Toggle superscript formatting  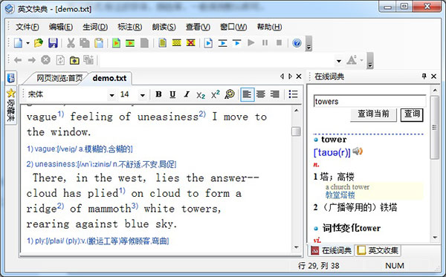click(216, 94)
